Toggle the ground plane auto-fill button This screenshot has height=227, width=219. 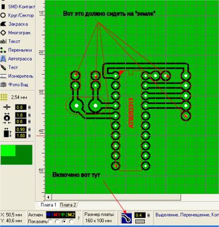[x=126, y=218]
